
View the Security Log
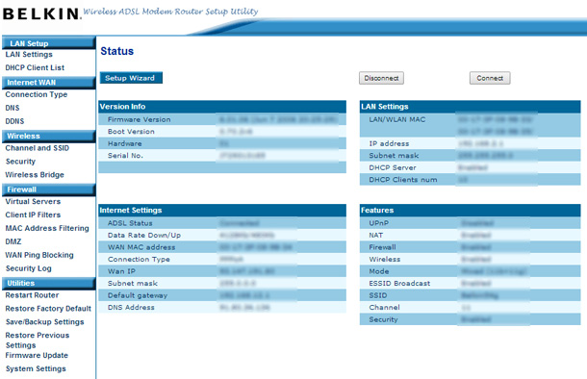pyautogui.click(x=29, y=268)
